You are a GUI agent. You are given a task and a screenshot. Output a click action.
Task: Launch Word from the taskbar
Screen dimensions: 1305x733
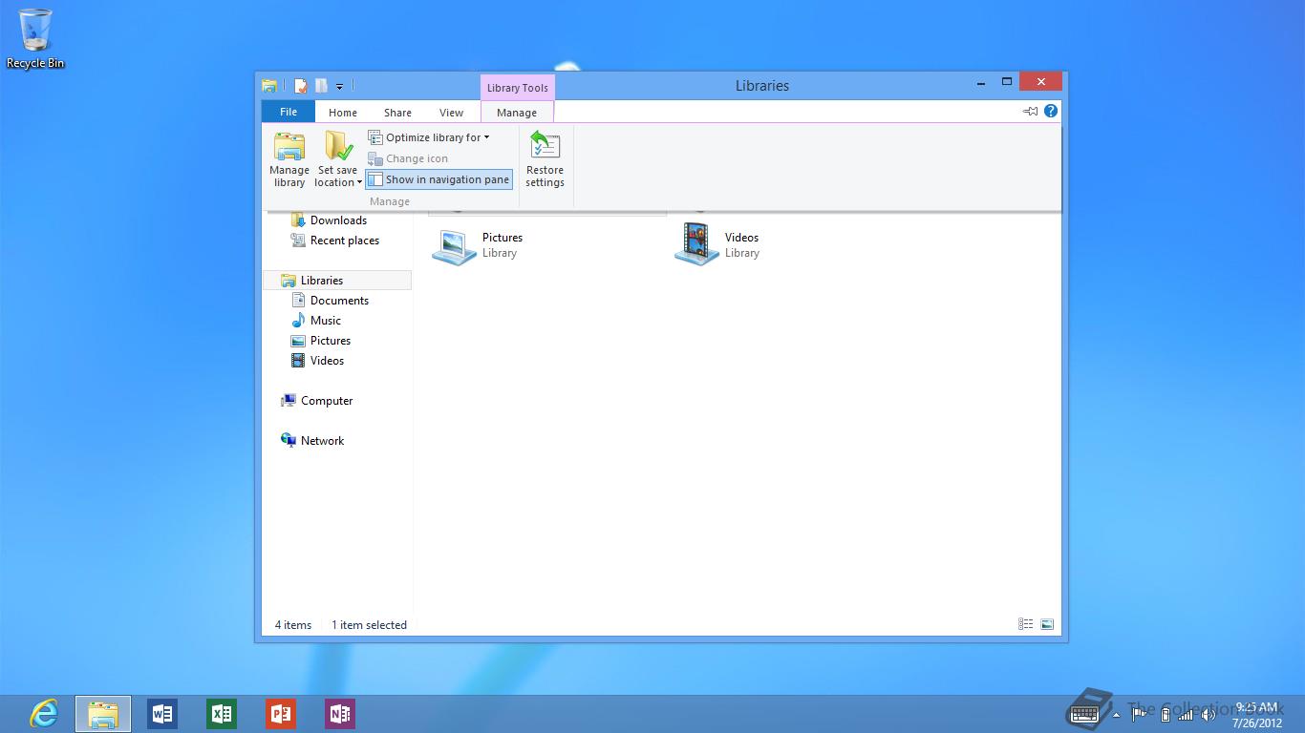click(x=162, y=714)
